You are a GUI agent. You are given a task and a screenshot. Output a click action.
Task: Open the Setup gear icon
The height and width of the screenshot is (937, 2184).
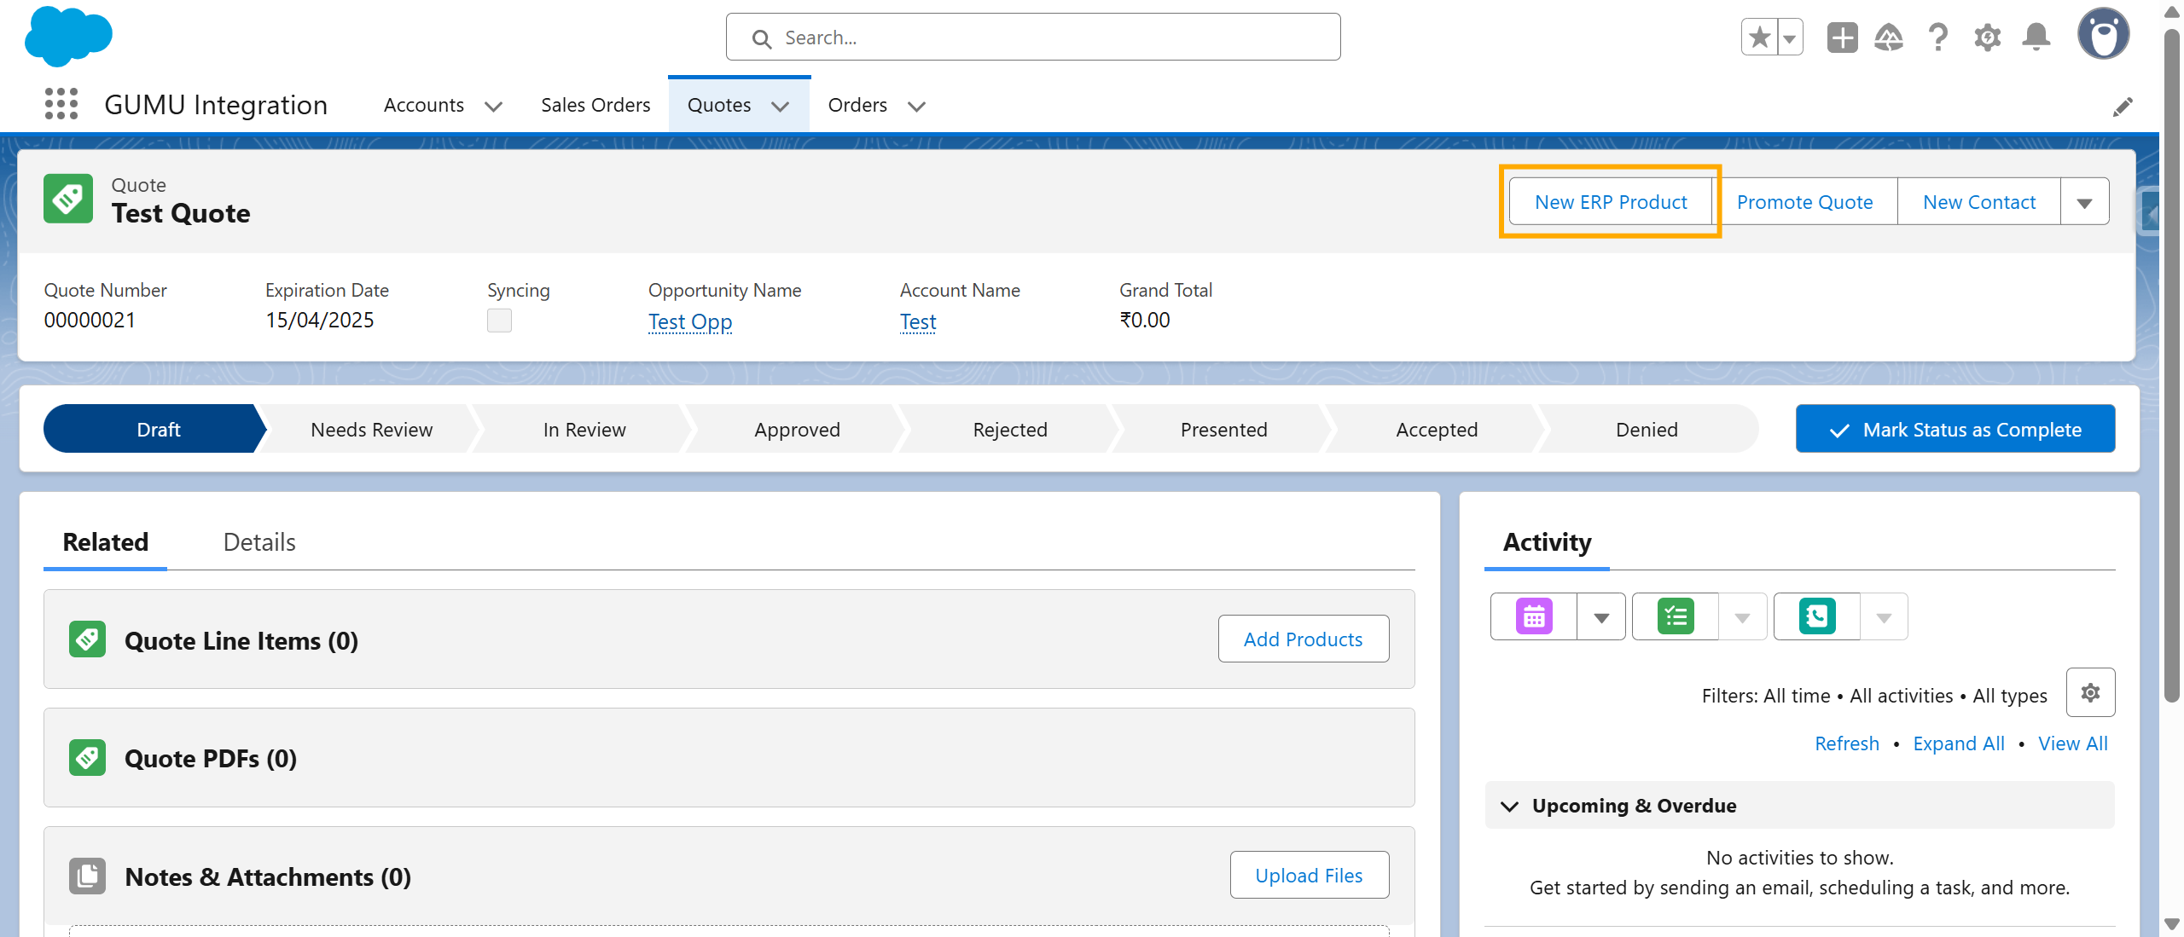pos(1987,38)
